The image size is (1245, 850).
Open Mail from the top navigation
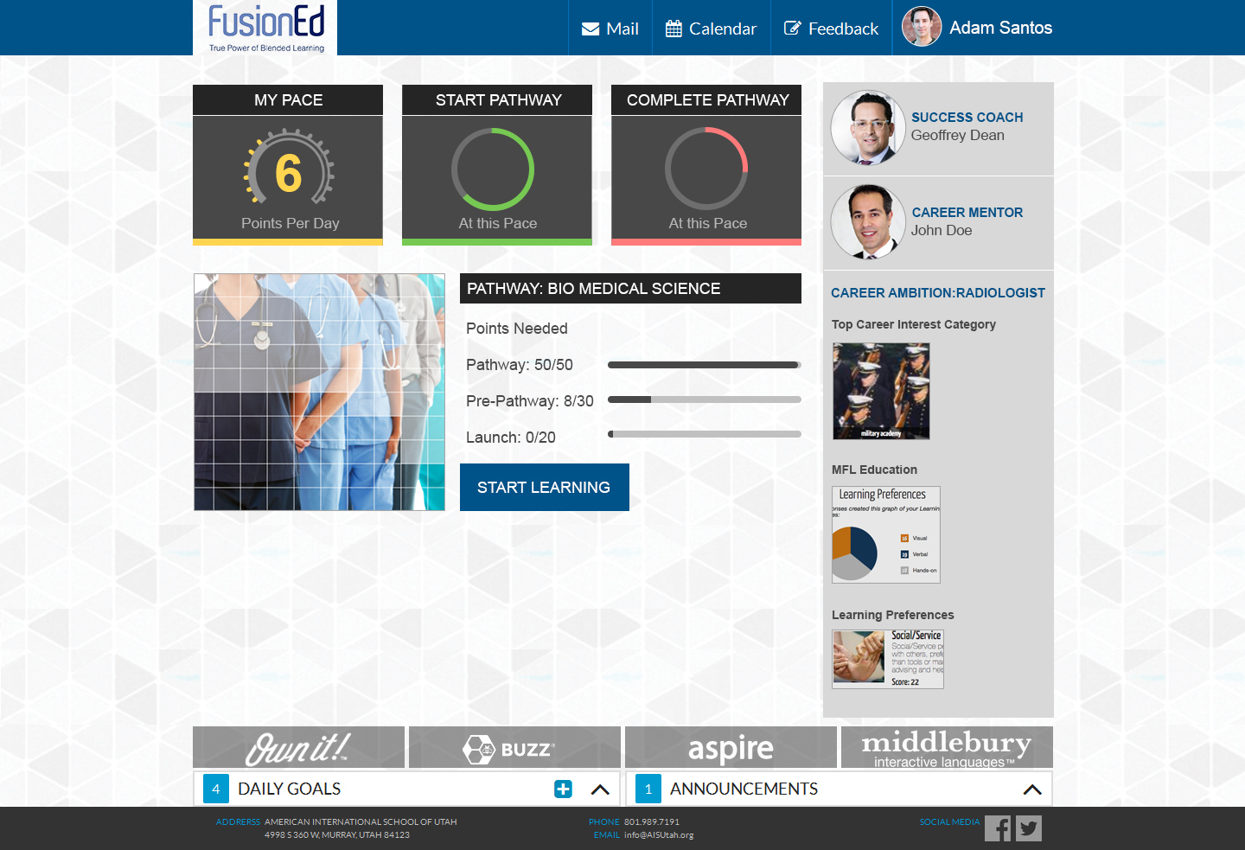[x=610, y=29]
